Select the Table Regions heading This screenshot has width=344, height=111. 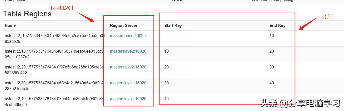[27, 14]
